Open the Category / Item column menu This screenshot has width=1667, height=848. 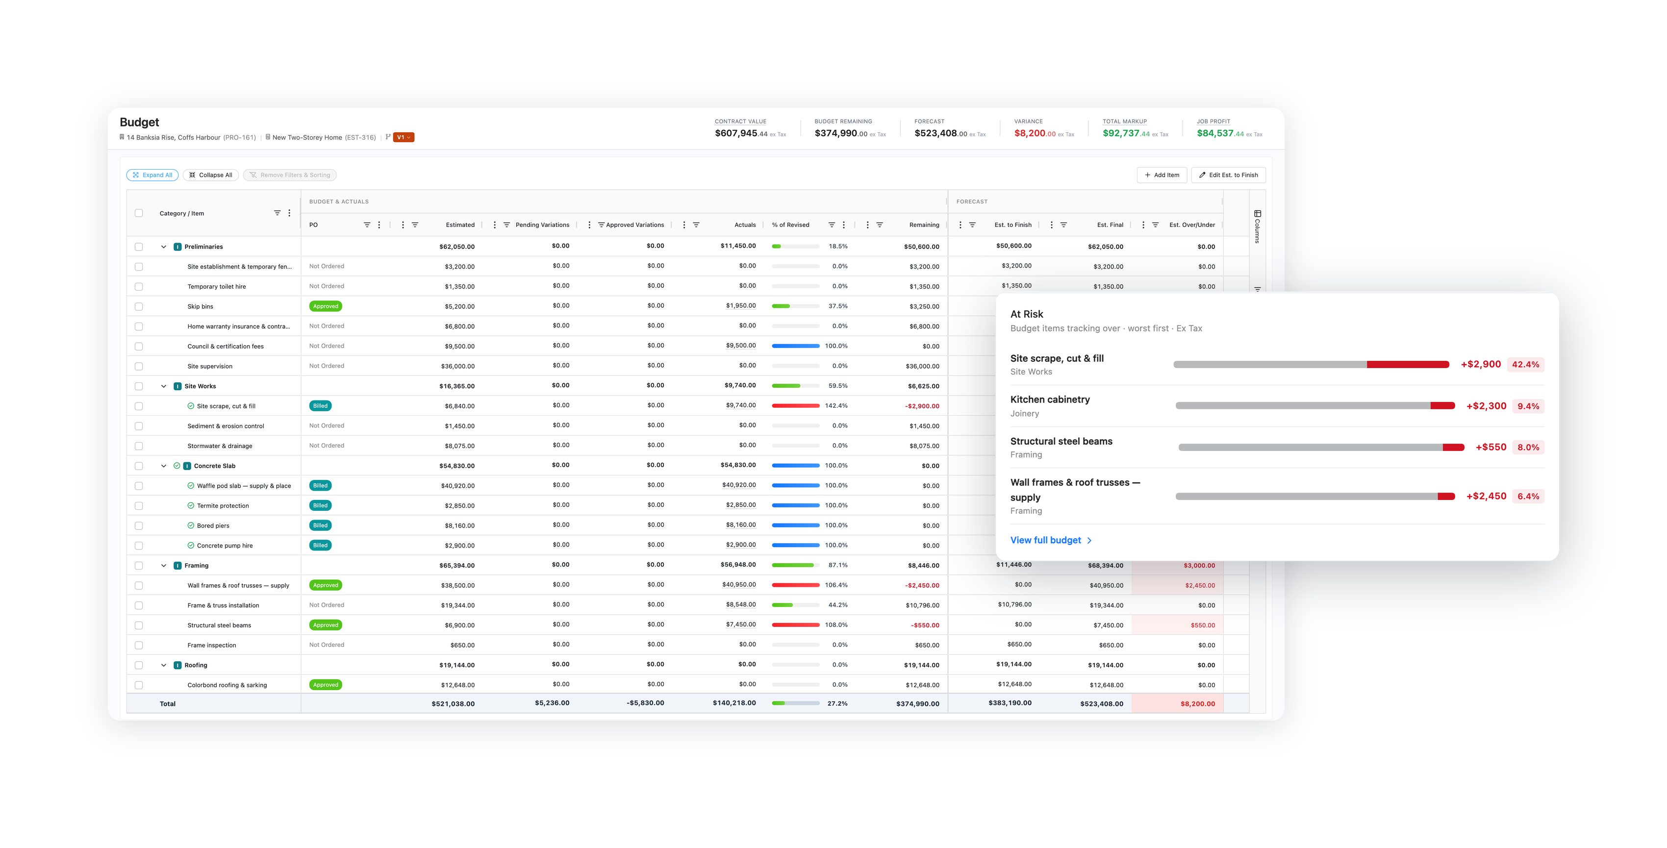289,213
